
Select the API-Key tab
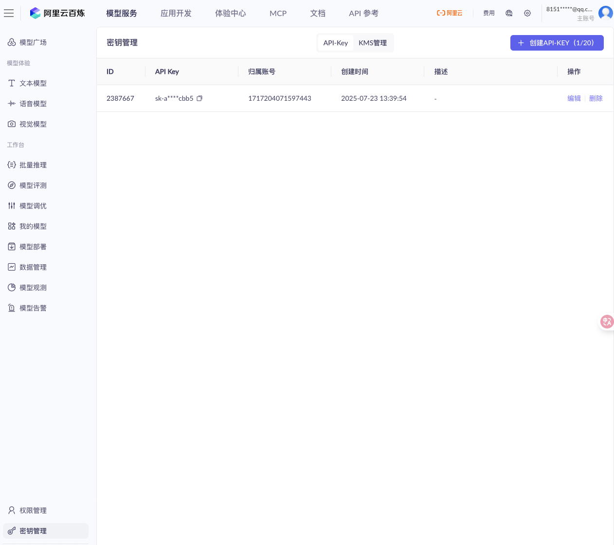point(335,43)
